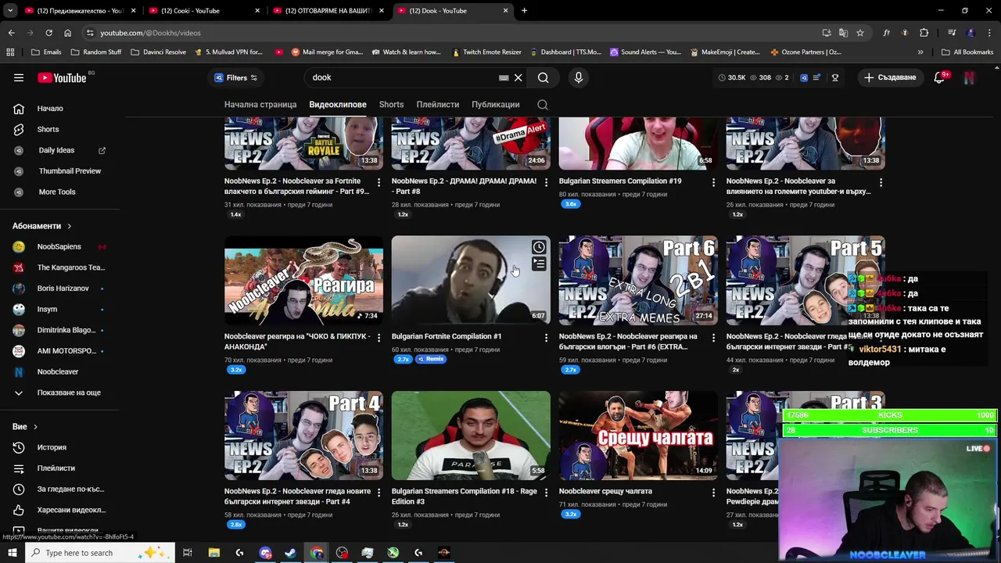Open three-dot menu for ЧОКО & ПИКПУК reaction

tap(379, 338)
